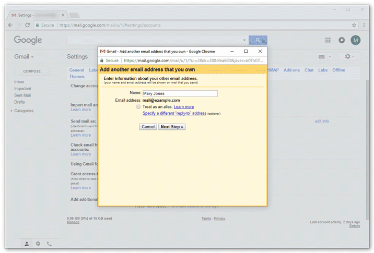Open the Offline settings tab
This screenshot has width=374, height=253.
click(338, 70)
